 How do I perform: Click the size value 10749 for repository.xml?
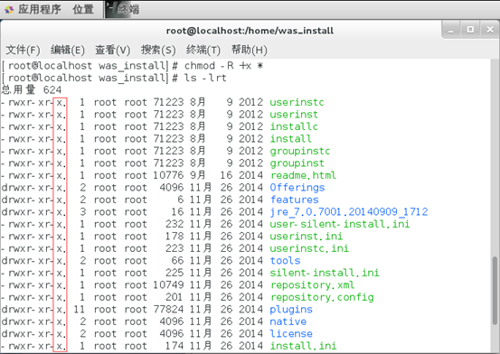[168, 284]
